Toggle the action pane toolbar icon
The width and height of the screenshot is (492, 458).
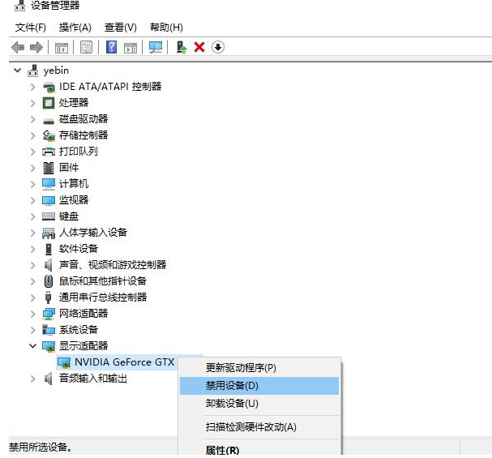130,48
